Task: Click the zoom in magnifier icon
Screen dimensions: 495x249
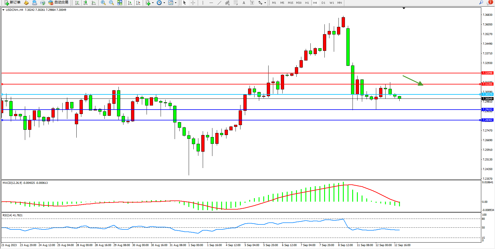Action: (x=103, y=3)
